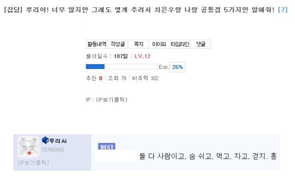Open the pixelated avatar of 루리Ai
The image size is (295, 191).
tap(28, 147)
